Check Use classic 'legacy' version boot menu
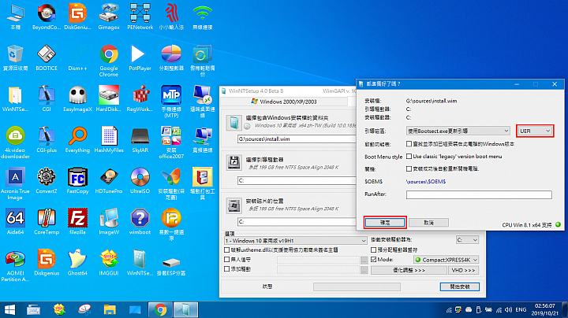This screenshot has width=568, height=318. click(409, 157)
